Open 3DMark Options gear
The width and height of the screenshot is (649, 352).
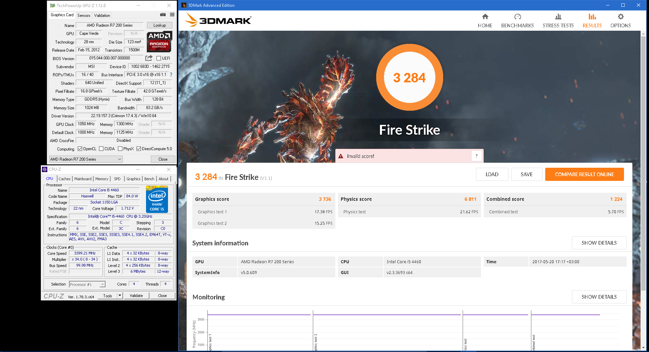click(621, 21)
